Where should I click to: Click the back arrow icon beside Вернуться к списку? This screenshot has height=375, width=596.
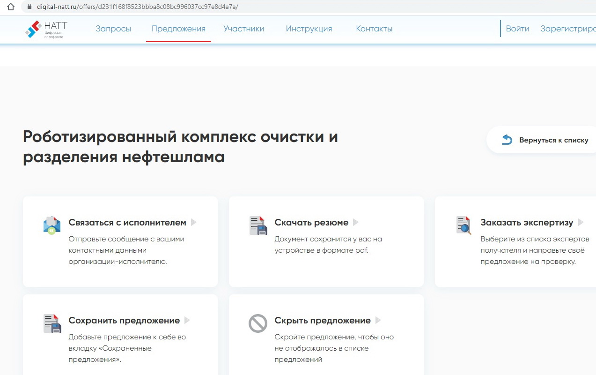pos(507,140)
